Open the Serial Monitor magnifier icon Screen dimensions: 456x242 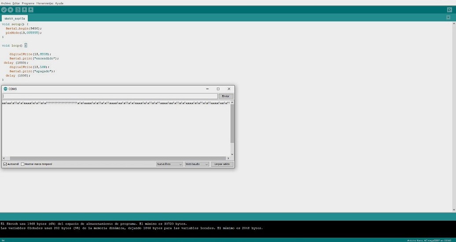pos(449,10)
